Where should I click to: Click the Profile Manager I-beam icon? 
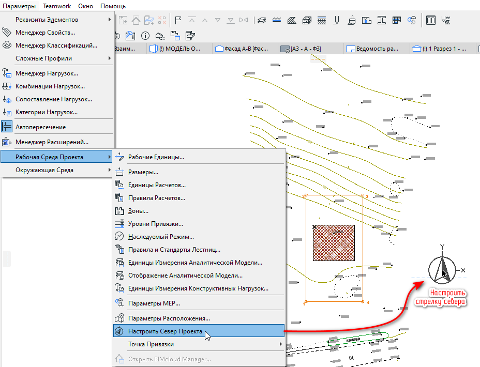tap(381, 21)
